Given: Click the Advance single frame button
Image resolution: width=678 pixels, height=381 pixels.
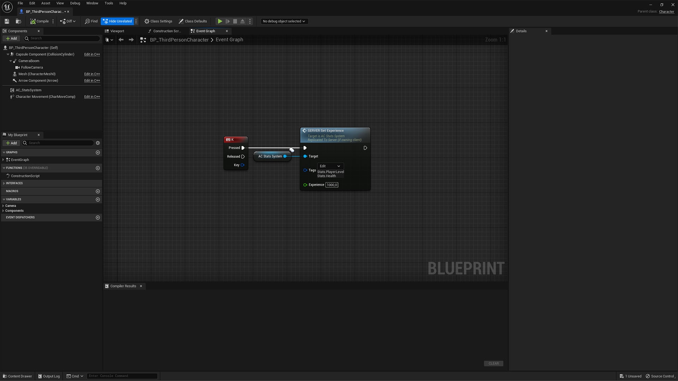Looking at the screenshot, I should (x=227, y=21).
